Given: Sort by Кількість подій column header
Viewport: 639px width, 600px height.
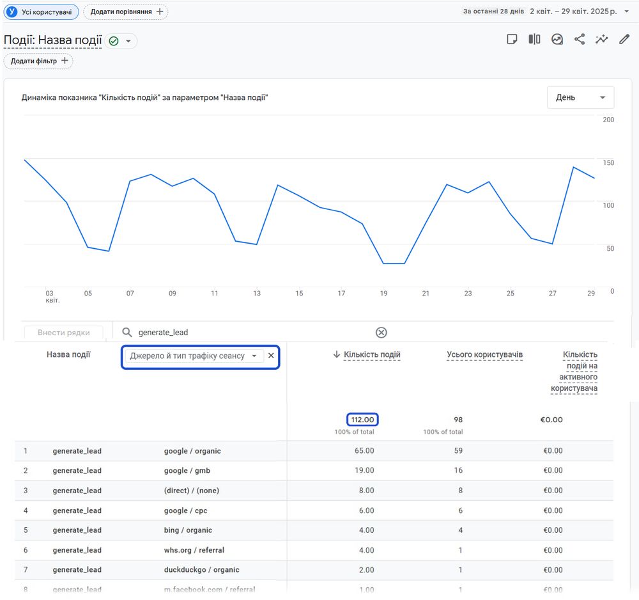Looking at the screenshot, I should coord(372,354).
